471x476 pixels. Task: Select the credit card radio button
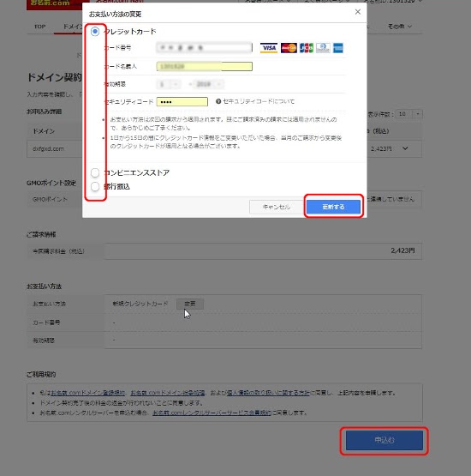(95, 31)
